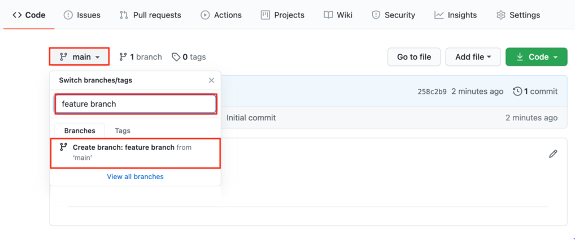Click the Go to file button
Viewport: 575px width, 252px height.
pyautogui.click(x=414, y=57)
